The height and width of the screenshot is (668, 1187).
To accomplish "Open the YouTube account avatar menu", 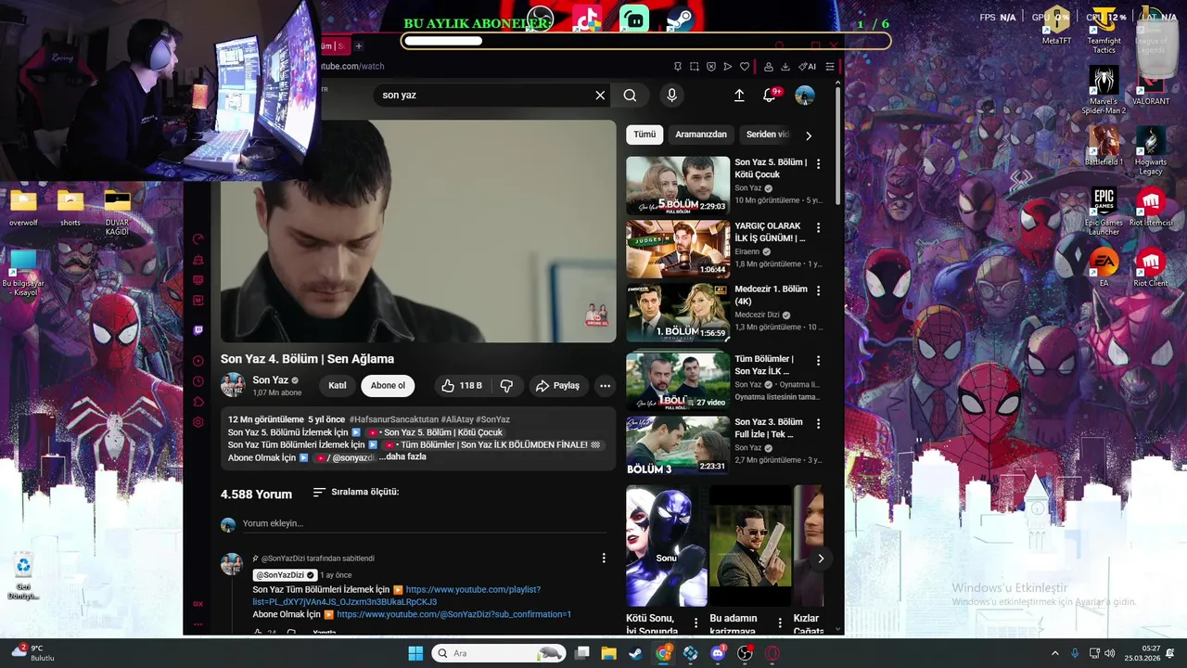I will tap(805, 95).
